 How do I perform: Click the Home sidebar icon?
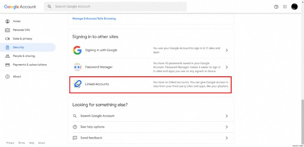(7, 21)
